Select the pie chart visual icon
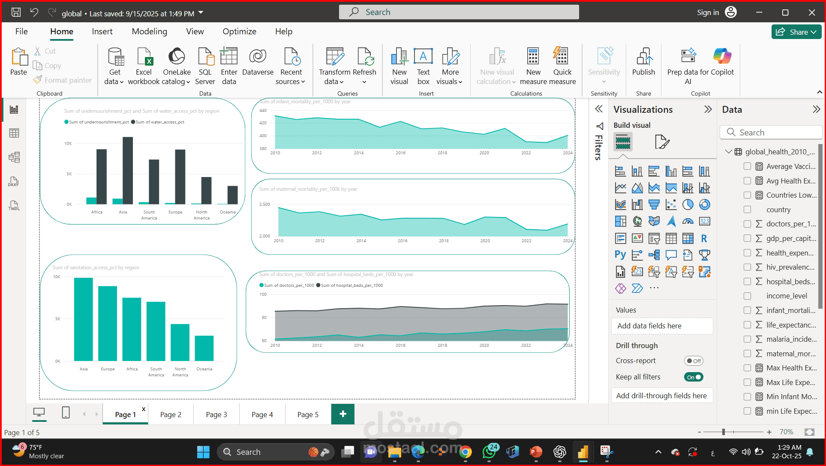826x466 pixels. 688,204
